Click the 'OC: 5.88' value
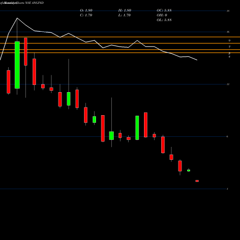240x240 pixels. (x=164, y=11)
